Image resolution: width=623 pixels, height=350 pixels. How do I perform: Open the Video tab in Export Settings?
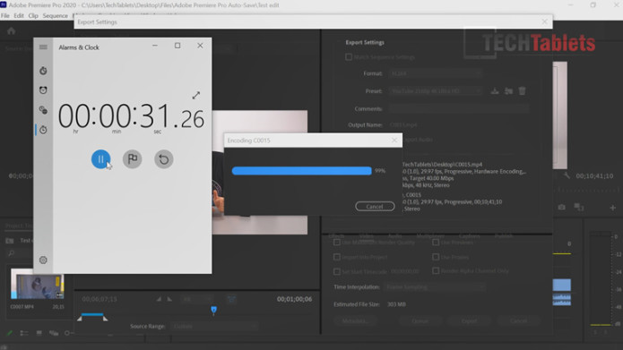pos(366,236)
